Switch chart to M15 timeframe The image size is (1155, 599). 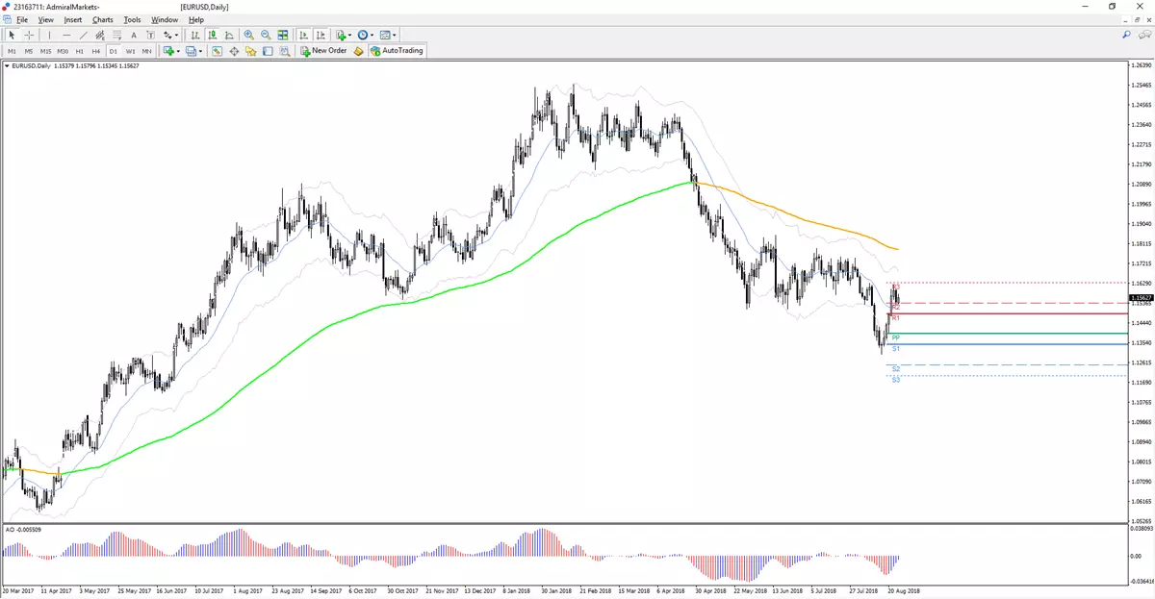click(45, 51)
